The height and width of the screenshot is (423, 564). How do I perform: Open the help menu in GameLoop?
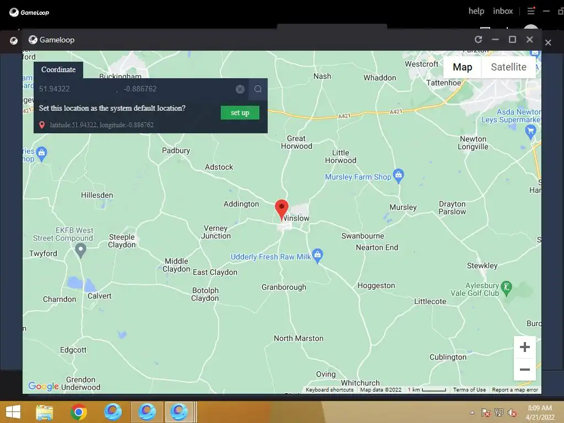pyautogui.click(x=476, y=11)
